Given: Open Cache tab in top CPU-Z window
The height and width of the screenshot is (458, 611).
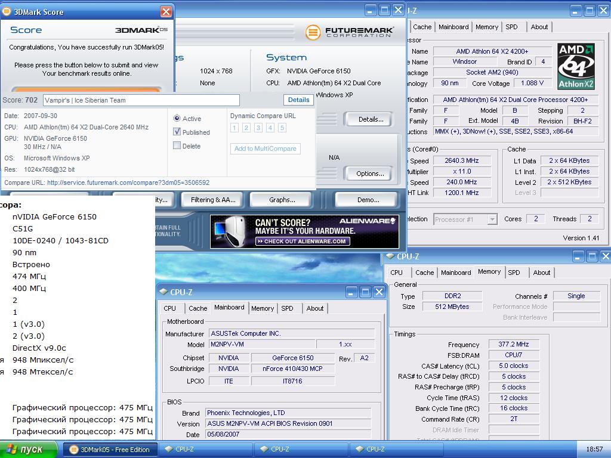Looking at the screenshot, I should pos(422,27).
